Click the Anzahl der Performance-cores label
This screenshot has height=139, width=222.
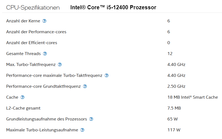[36, 32]
